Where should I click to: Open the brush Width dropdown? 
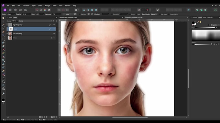point(15,14)
